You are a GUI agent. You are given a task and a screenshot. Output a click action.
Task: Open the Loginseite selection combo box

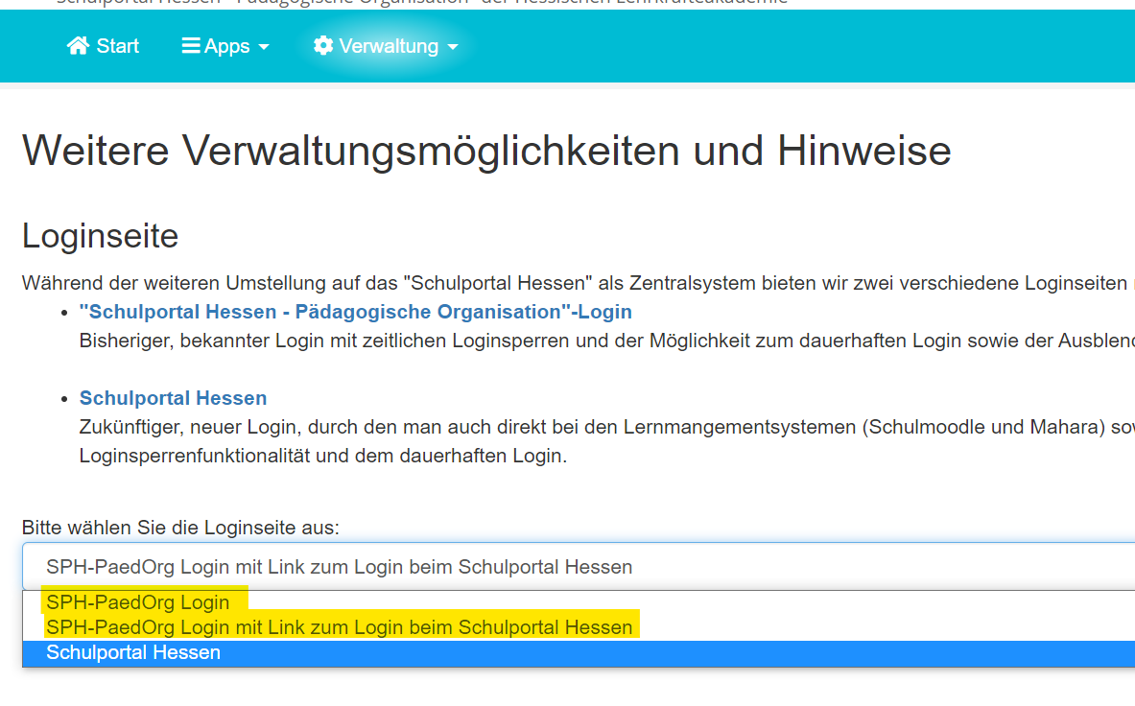(x=576, y=567)
